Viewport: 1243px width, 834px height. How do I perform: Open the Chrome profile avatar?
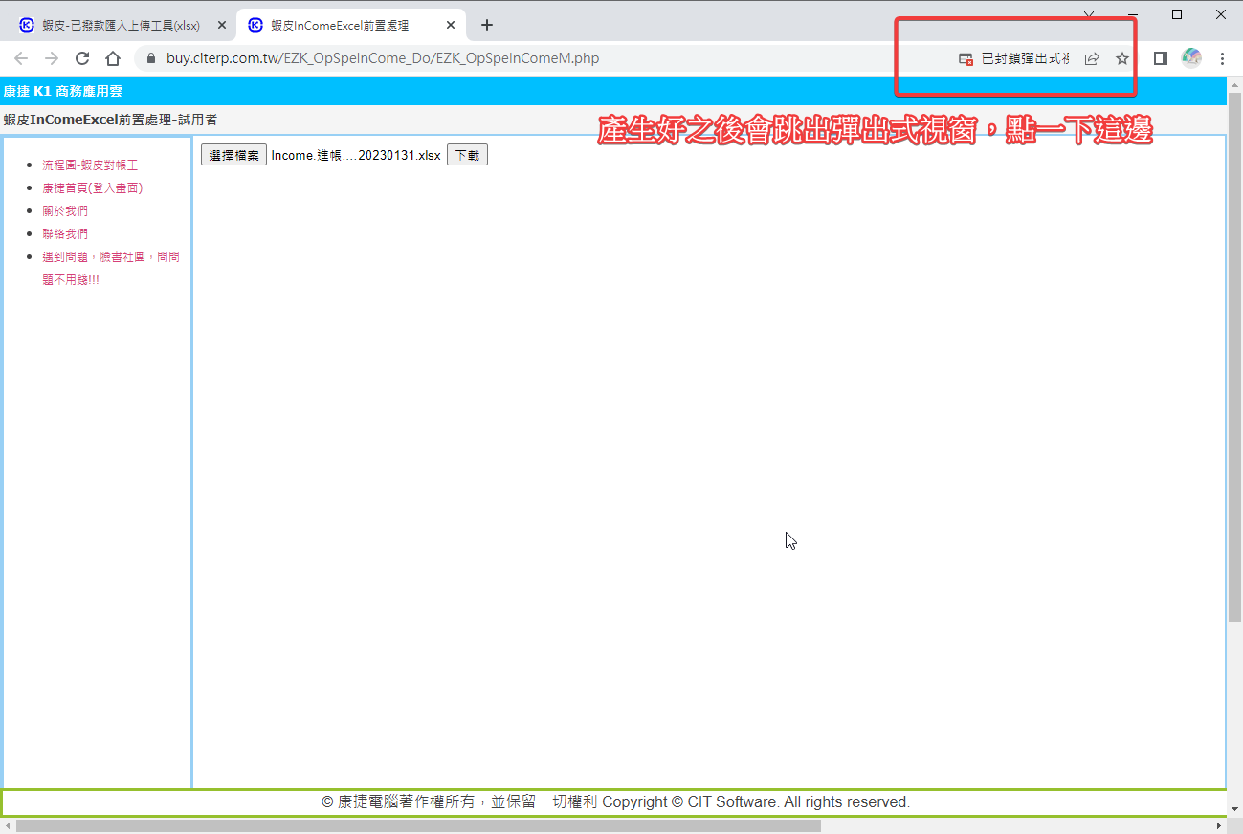1191,58
